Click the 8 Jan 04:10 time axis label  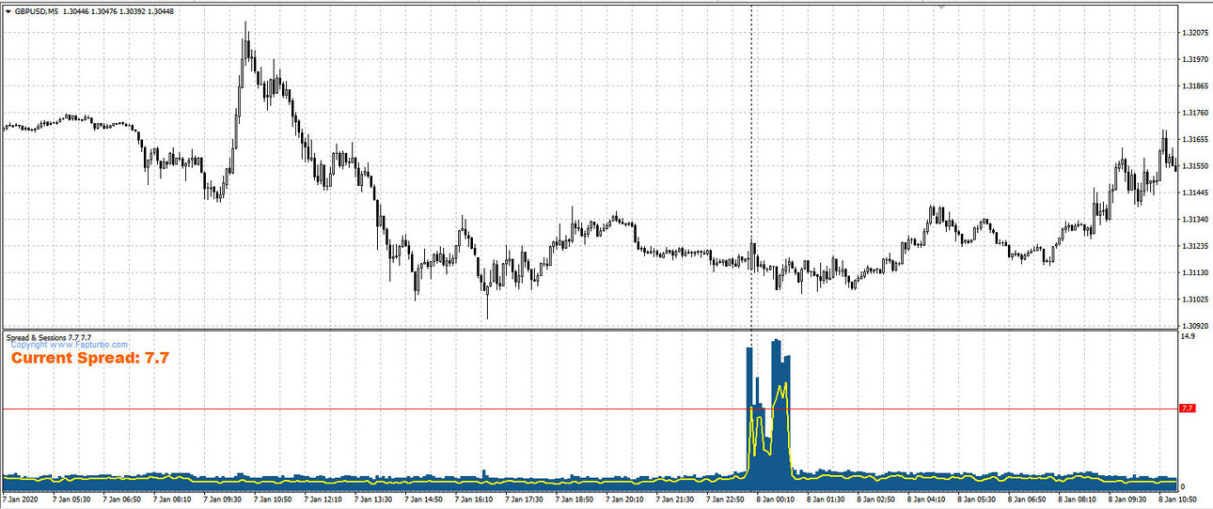[x=924, y=501]
